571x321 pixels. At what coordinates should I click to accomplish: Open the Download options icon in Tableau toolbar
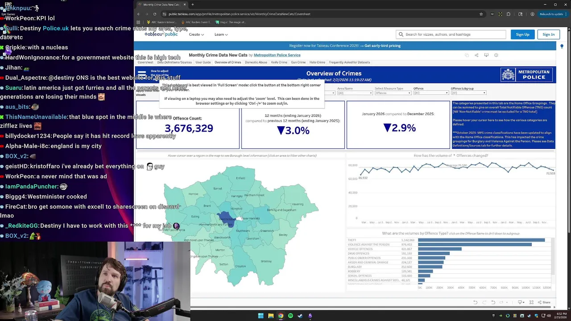[x=520, y=302]
